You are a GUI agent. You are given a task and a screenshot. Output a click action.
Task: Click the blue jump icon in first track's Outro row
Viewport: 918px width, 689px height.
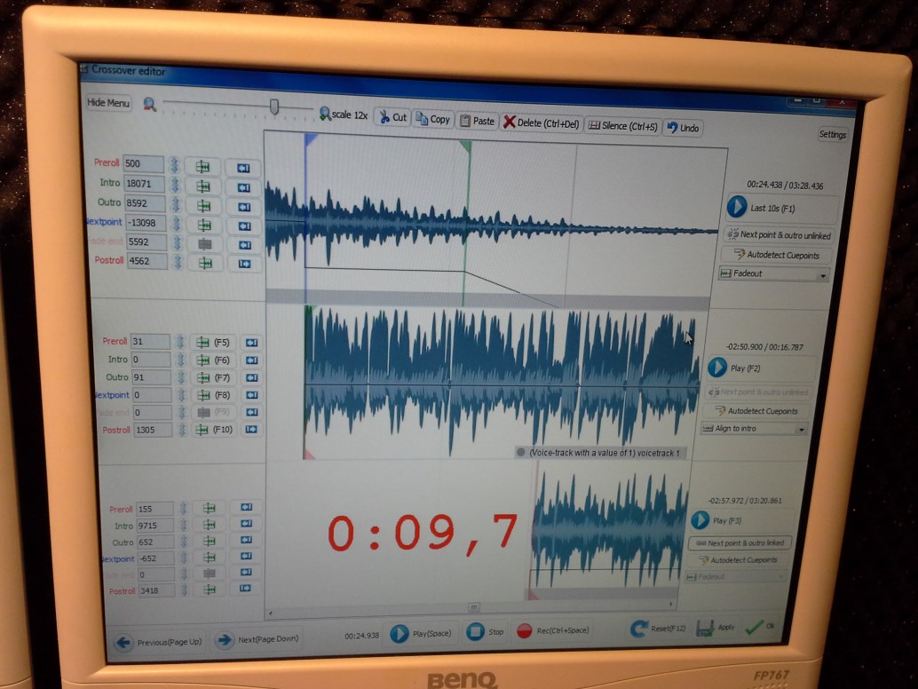tap(244, 207)
